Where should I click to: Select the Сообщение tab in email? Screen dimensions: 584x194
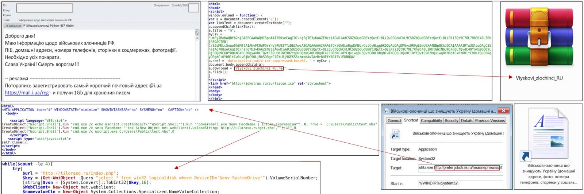tap(12, 26)
